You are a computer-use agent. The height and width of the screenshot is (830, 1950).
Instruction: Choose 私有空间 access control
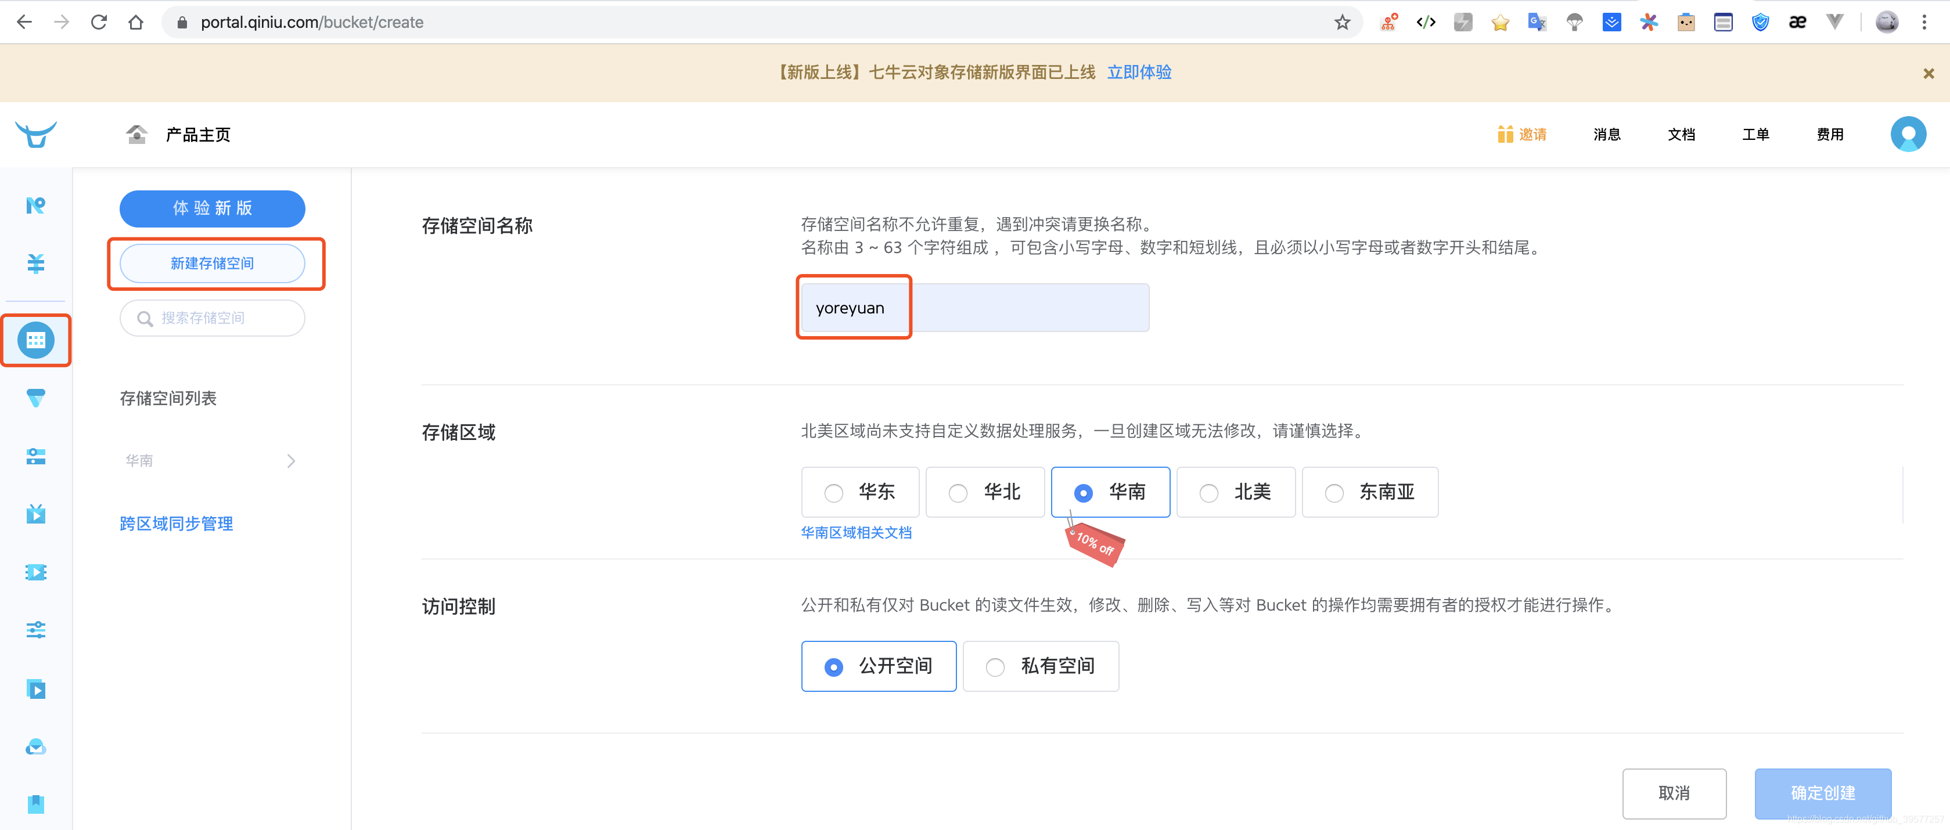point(1040,666)
